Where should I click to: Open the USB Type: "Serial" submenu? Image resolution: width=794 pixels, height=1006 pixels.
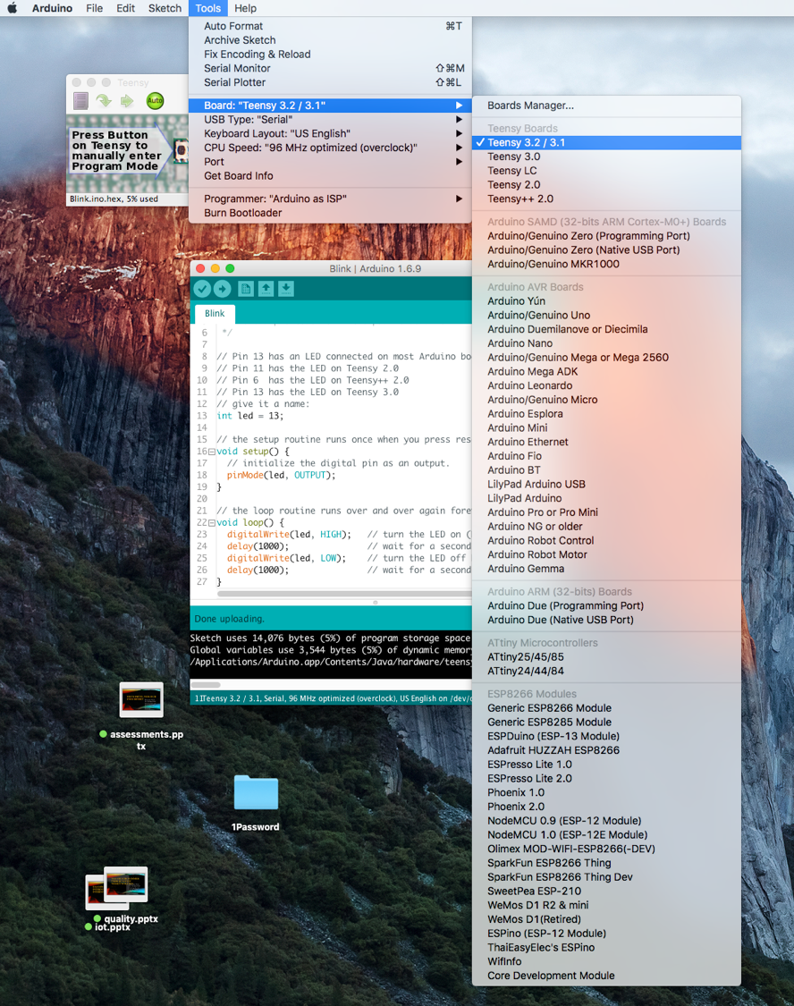click(330, 119)
